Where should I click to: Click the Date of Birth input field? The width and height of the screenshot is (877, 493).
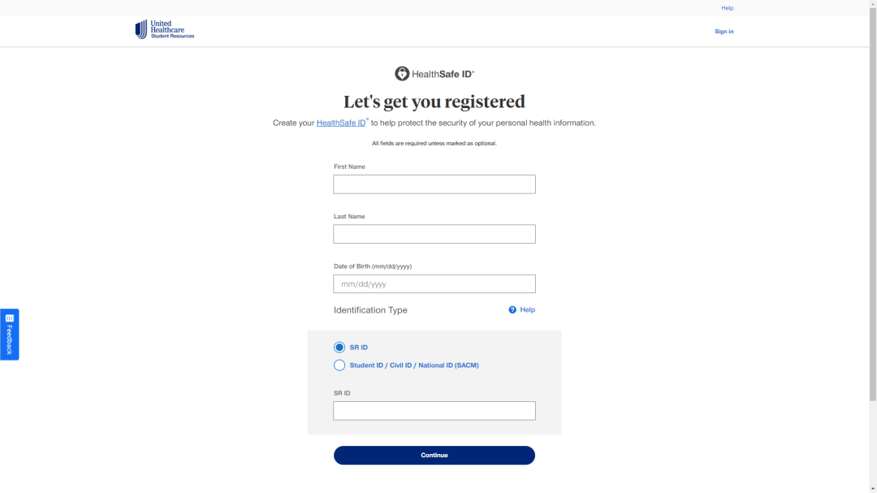pyautogui.click(x=434, y=284)
